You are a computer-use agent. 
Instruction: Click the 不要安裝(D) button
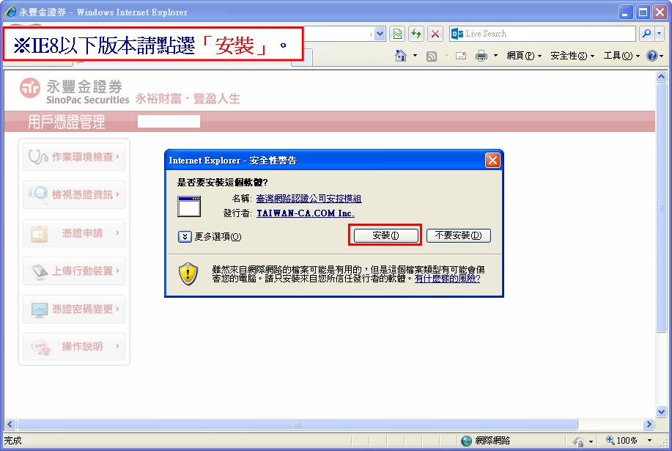click(458, 235)
